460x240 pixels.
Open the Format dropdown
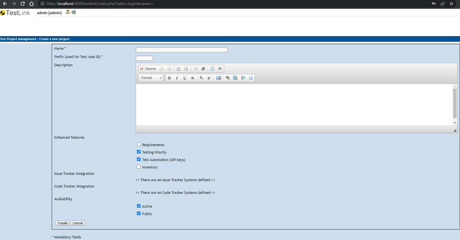151,78
